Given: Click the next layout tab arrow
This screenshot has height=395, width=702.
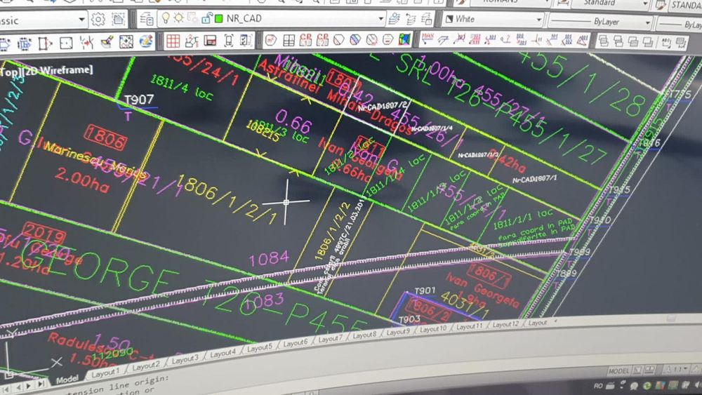Looking at the screenshot, I should click(29, 384).
